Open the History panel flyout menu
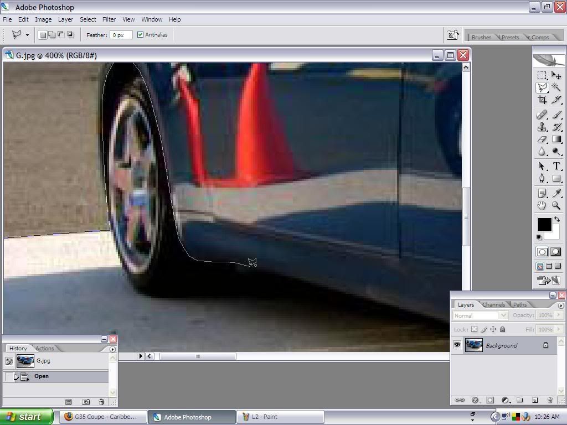The height and width of the screenshot is (425, 567). [x=112, y=349]
